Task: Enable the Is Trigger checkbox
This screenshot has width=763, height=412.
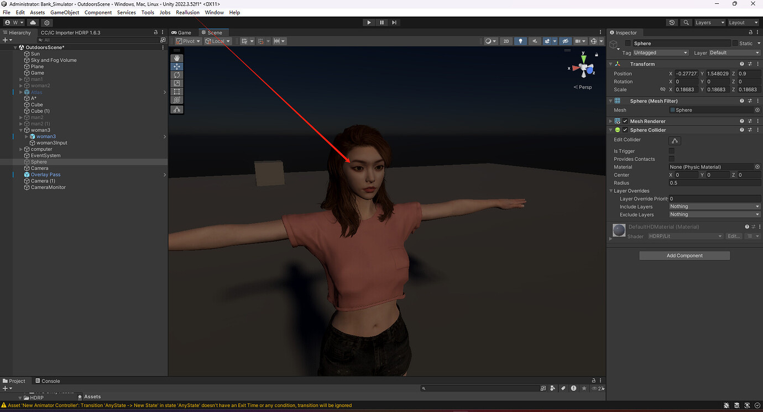Action: click(x=672, y=150)
